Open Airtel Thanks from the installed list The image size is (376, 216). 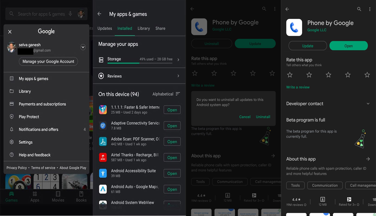tap(172, 158)
